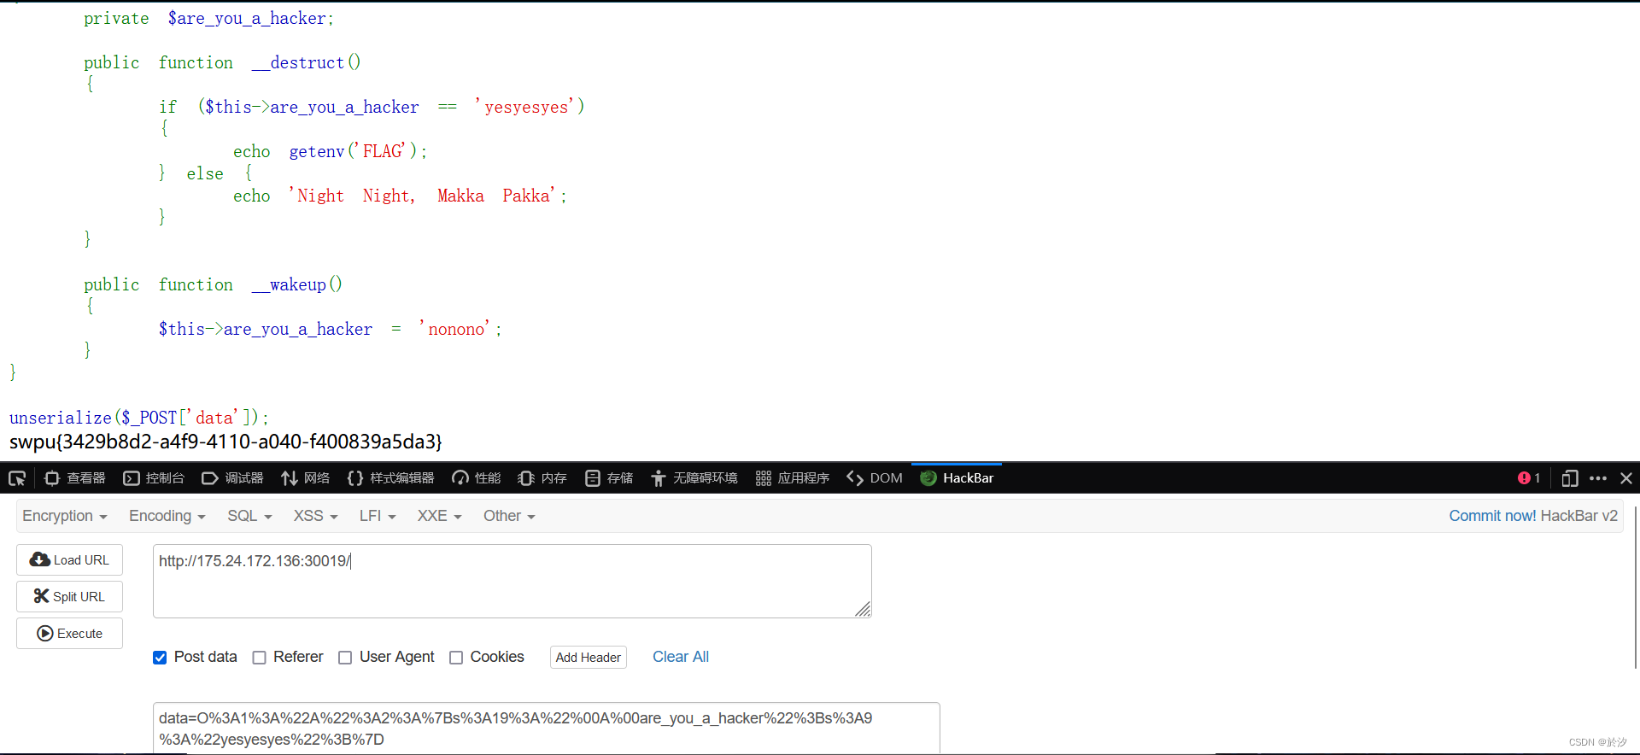The image size is (1640, 755).
Task: Enable the Referer checkbox
Action: coord(260,658)
